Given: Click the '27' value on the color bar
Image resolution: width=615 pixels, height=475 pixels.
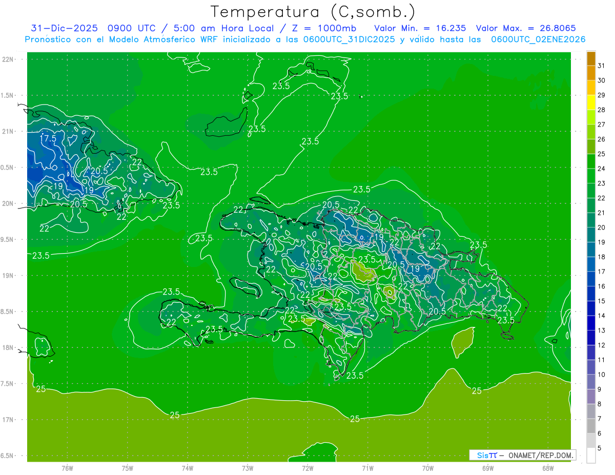Looking at the screenshot, I should coord(602,125).
